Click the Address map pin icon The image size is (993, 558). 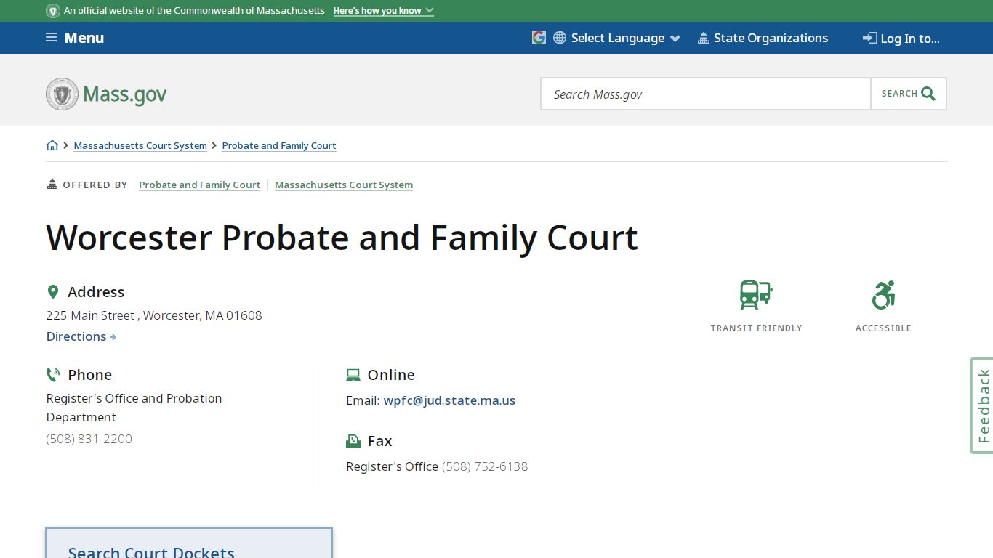tap(52, 292)
